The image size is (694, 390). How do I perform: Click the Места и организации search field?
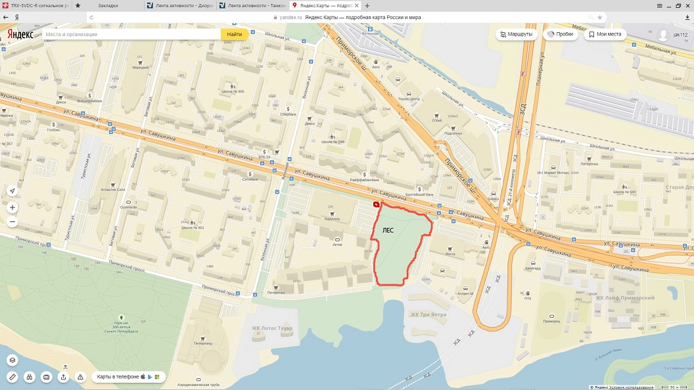pos(132,34)
